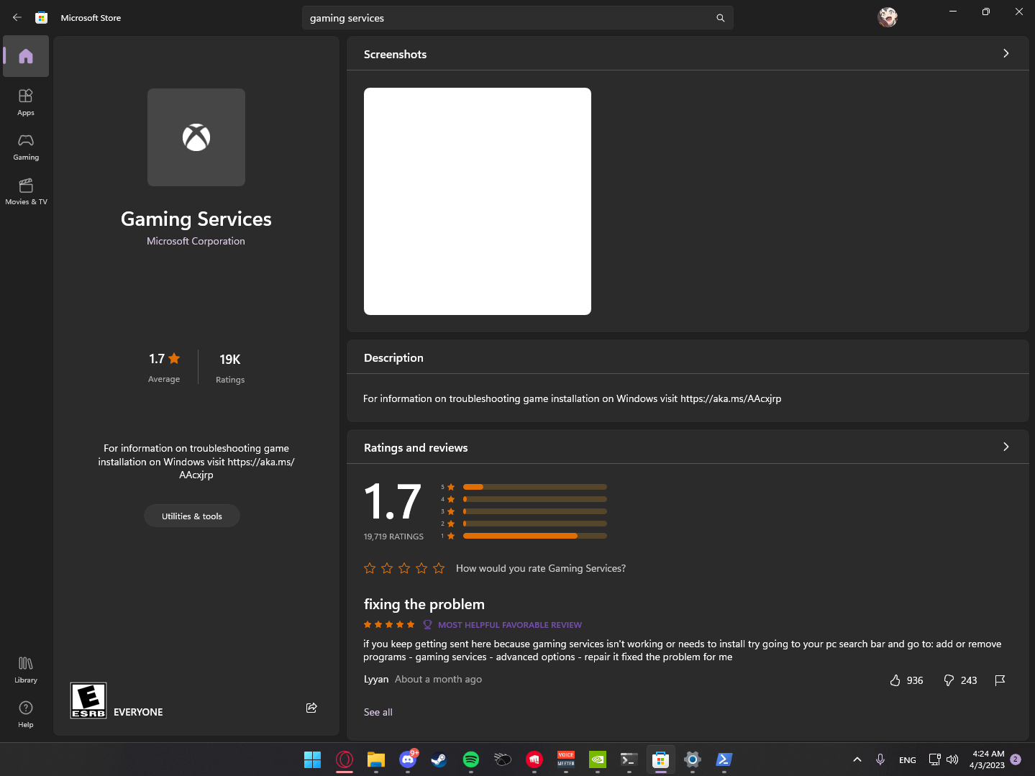
Task: Open the Library page
Action: (x=26, y=670)
